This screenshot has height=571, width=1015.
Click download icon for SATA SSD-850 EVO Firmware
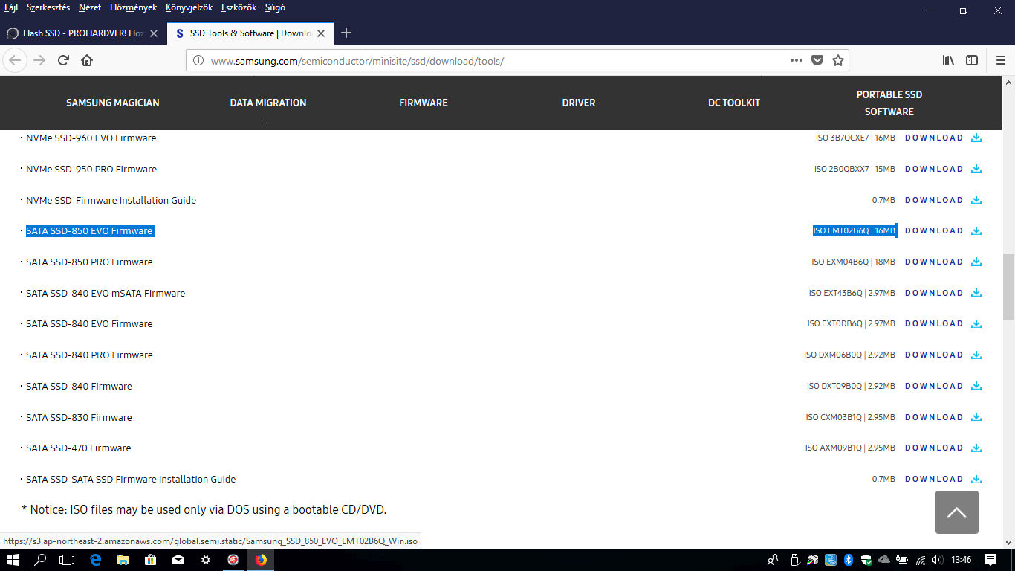pyautogui.click(x=976, y=230)
